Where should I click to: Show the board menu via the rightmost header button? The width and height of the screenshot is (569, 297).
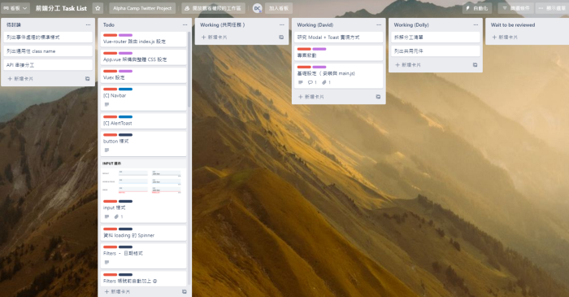[x=552, y=8]
